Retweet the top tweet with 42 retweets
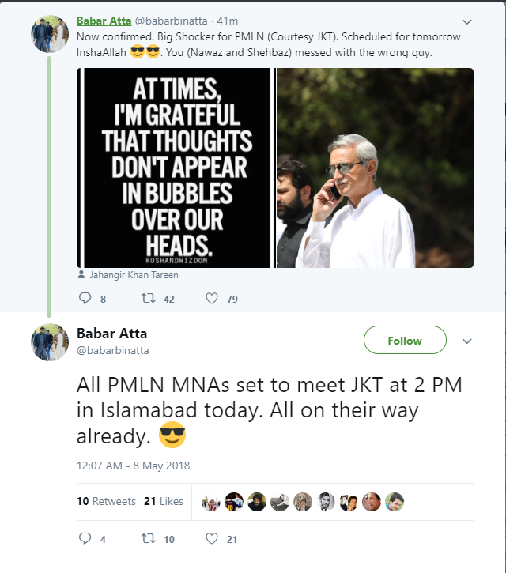 (149, 299)
